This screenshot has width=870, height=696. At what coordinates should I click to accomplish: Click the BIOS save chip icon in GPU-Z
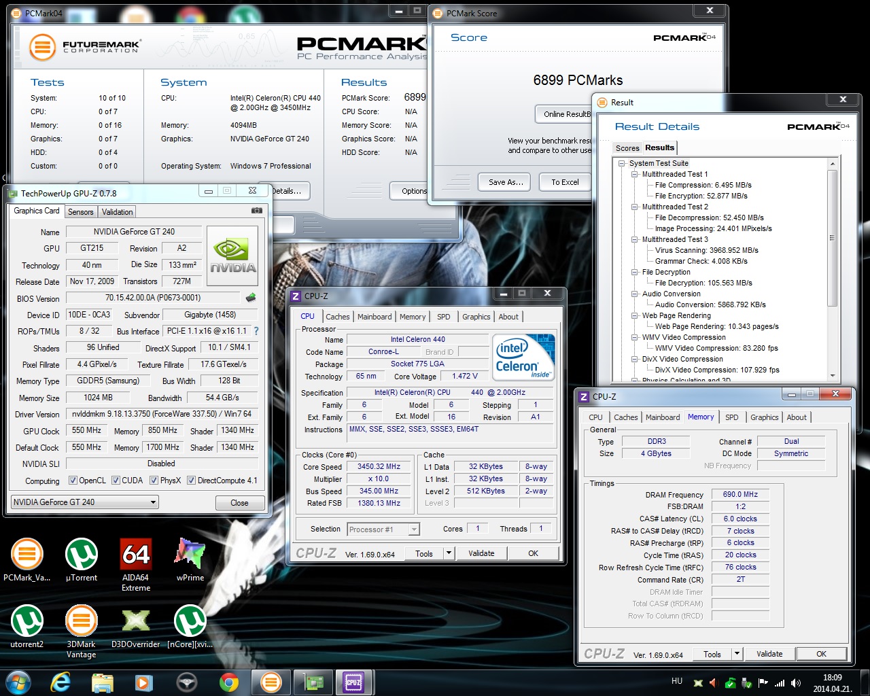251,298
